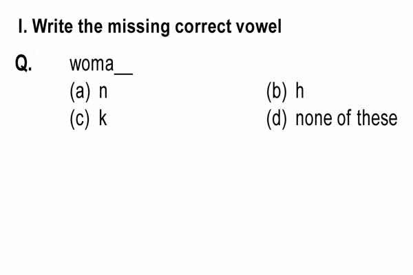Click the letter k answer text
This screenshot has height=275, width=413.
click(x=103, y=117)
